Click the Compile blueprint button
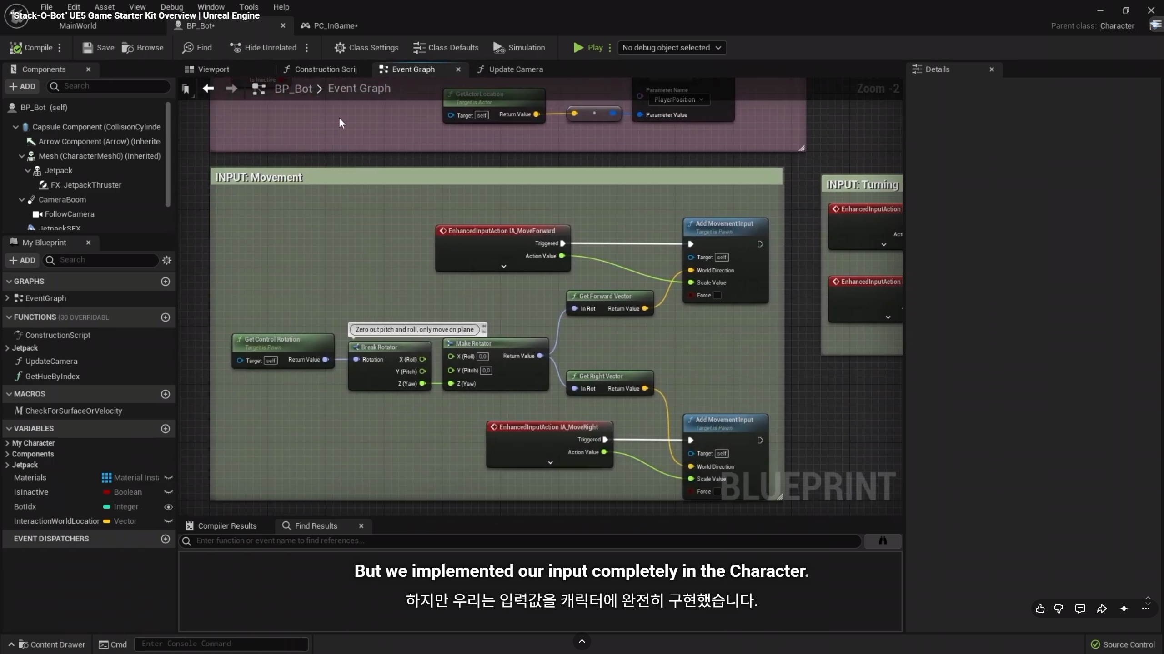Image resolution: width=1164 pixels, height=654 pixels. click(x=31, y=48)
